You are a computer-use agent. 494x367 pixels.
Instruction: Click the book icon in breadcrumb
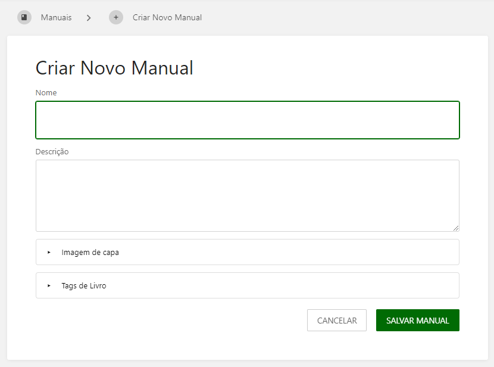tap(24, 17)
